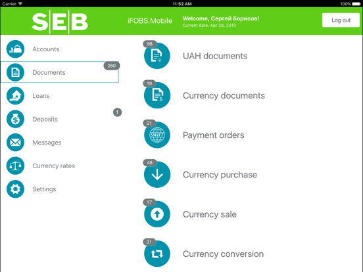This screenshot has width=363, height=272.
Task: Open Payment orders list
Action: pyautogui.click(x=214, y=135)
